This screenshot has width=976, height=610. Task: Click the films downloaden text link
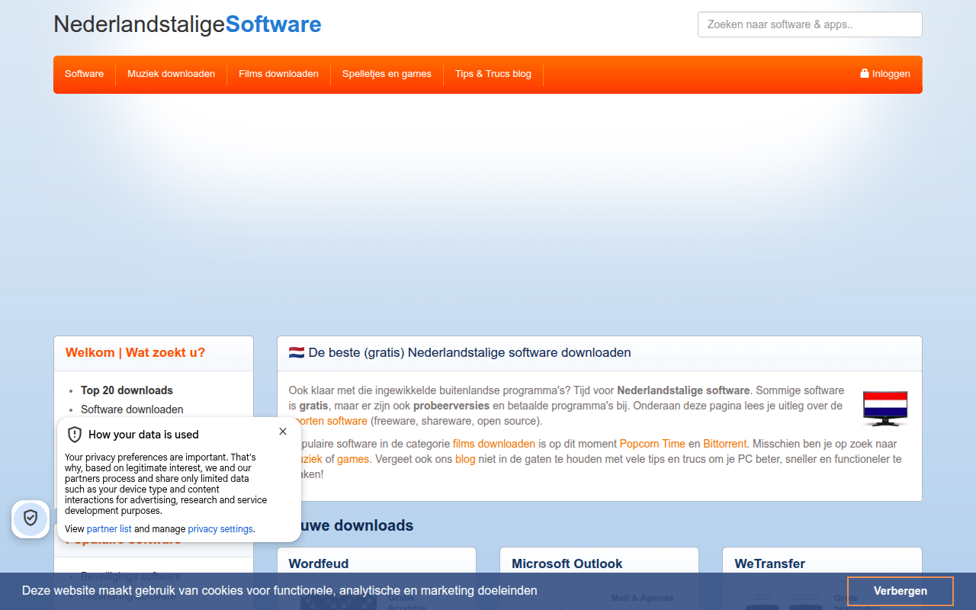click(x=494, y=444)
